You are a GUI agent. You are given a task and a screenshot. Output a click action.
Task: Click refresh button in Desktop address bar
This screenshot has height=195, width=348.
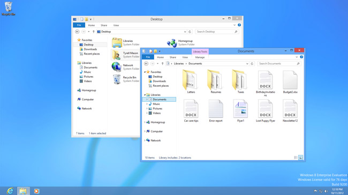190,32
